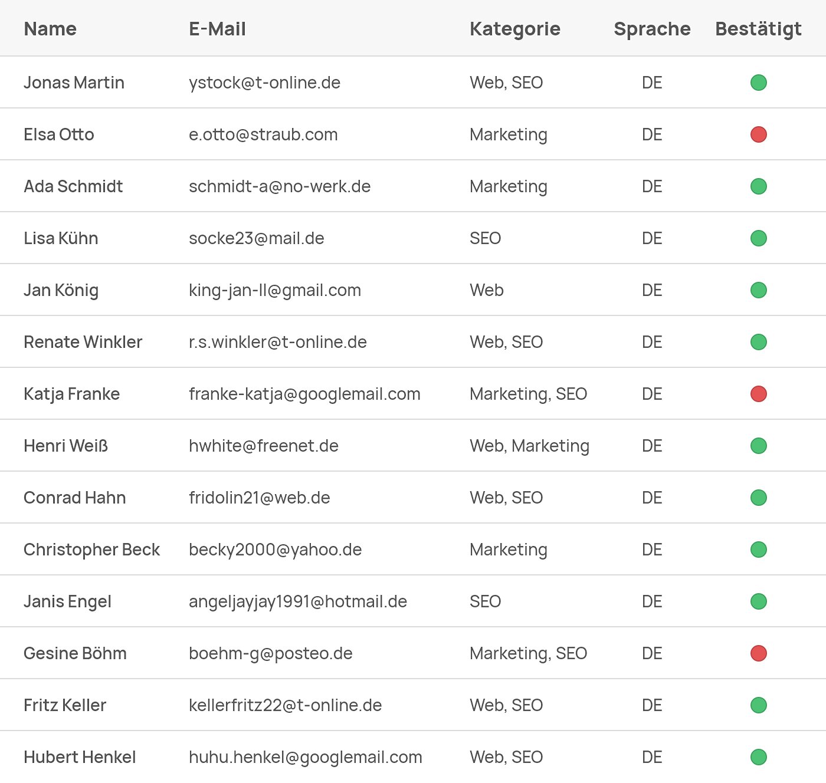Click red confirmation dot for Katja Franke
826x783 pixels.
click(x=758, y=394)
